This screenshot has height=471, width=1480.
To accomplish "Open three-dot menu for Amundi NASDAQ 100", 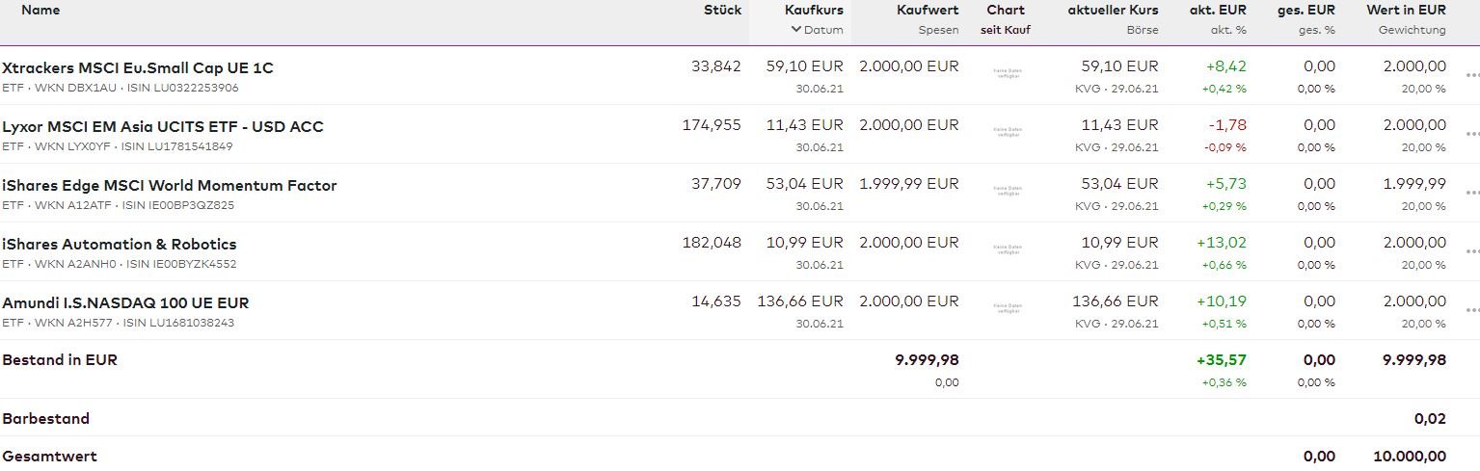I will click(x=1471, y=310).
